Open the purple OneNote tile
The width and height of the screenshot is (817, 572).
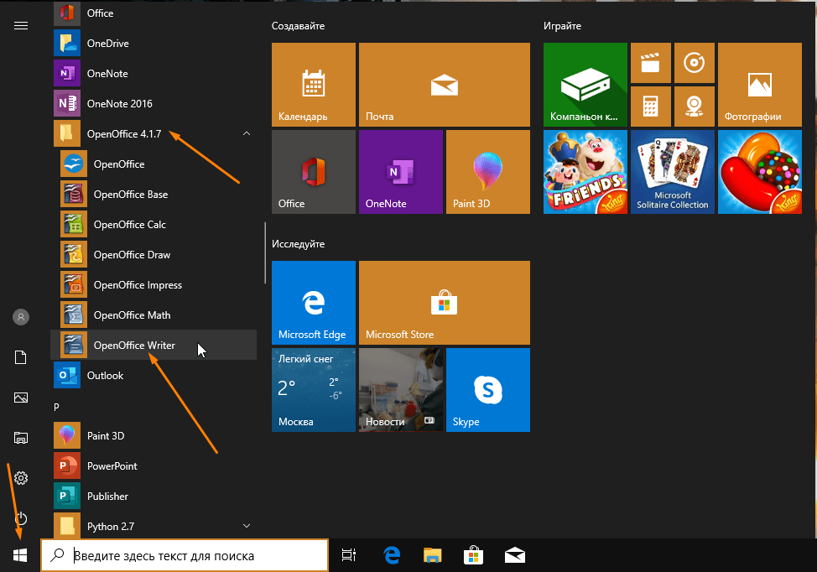(x=401, y=172)
